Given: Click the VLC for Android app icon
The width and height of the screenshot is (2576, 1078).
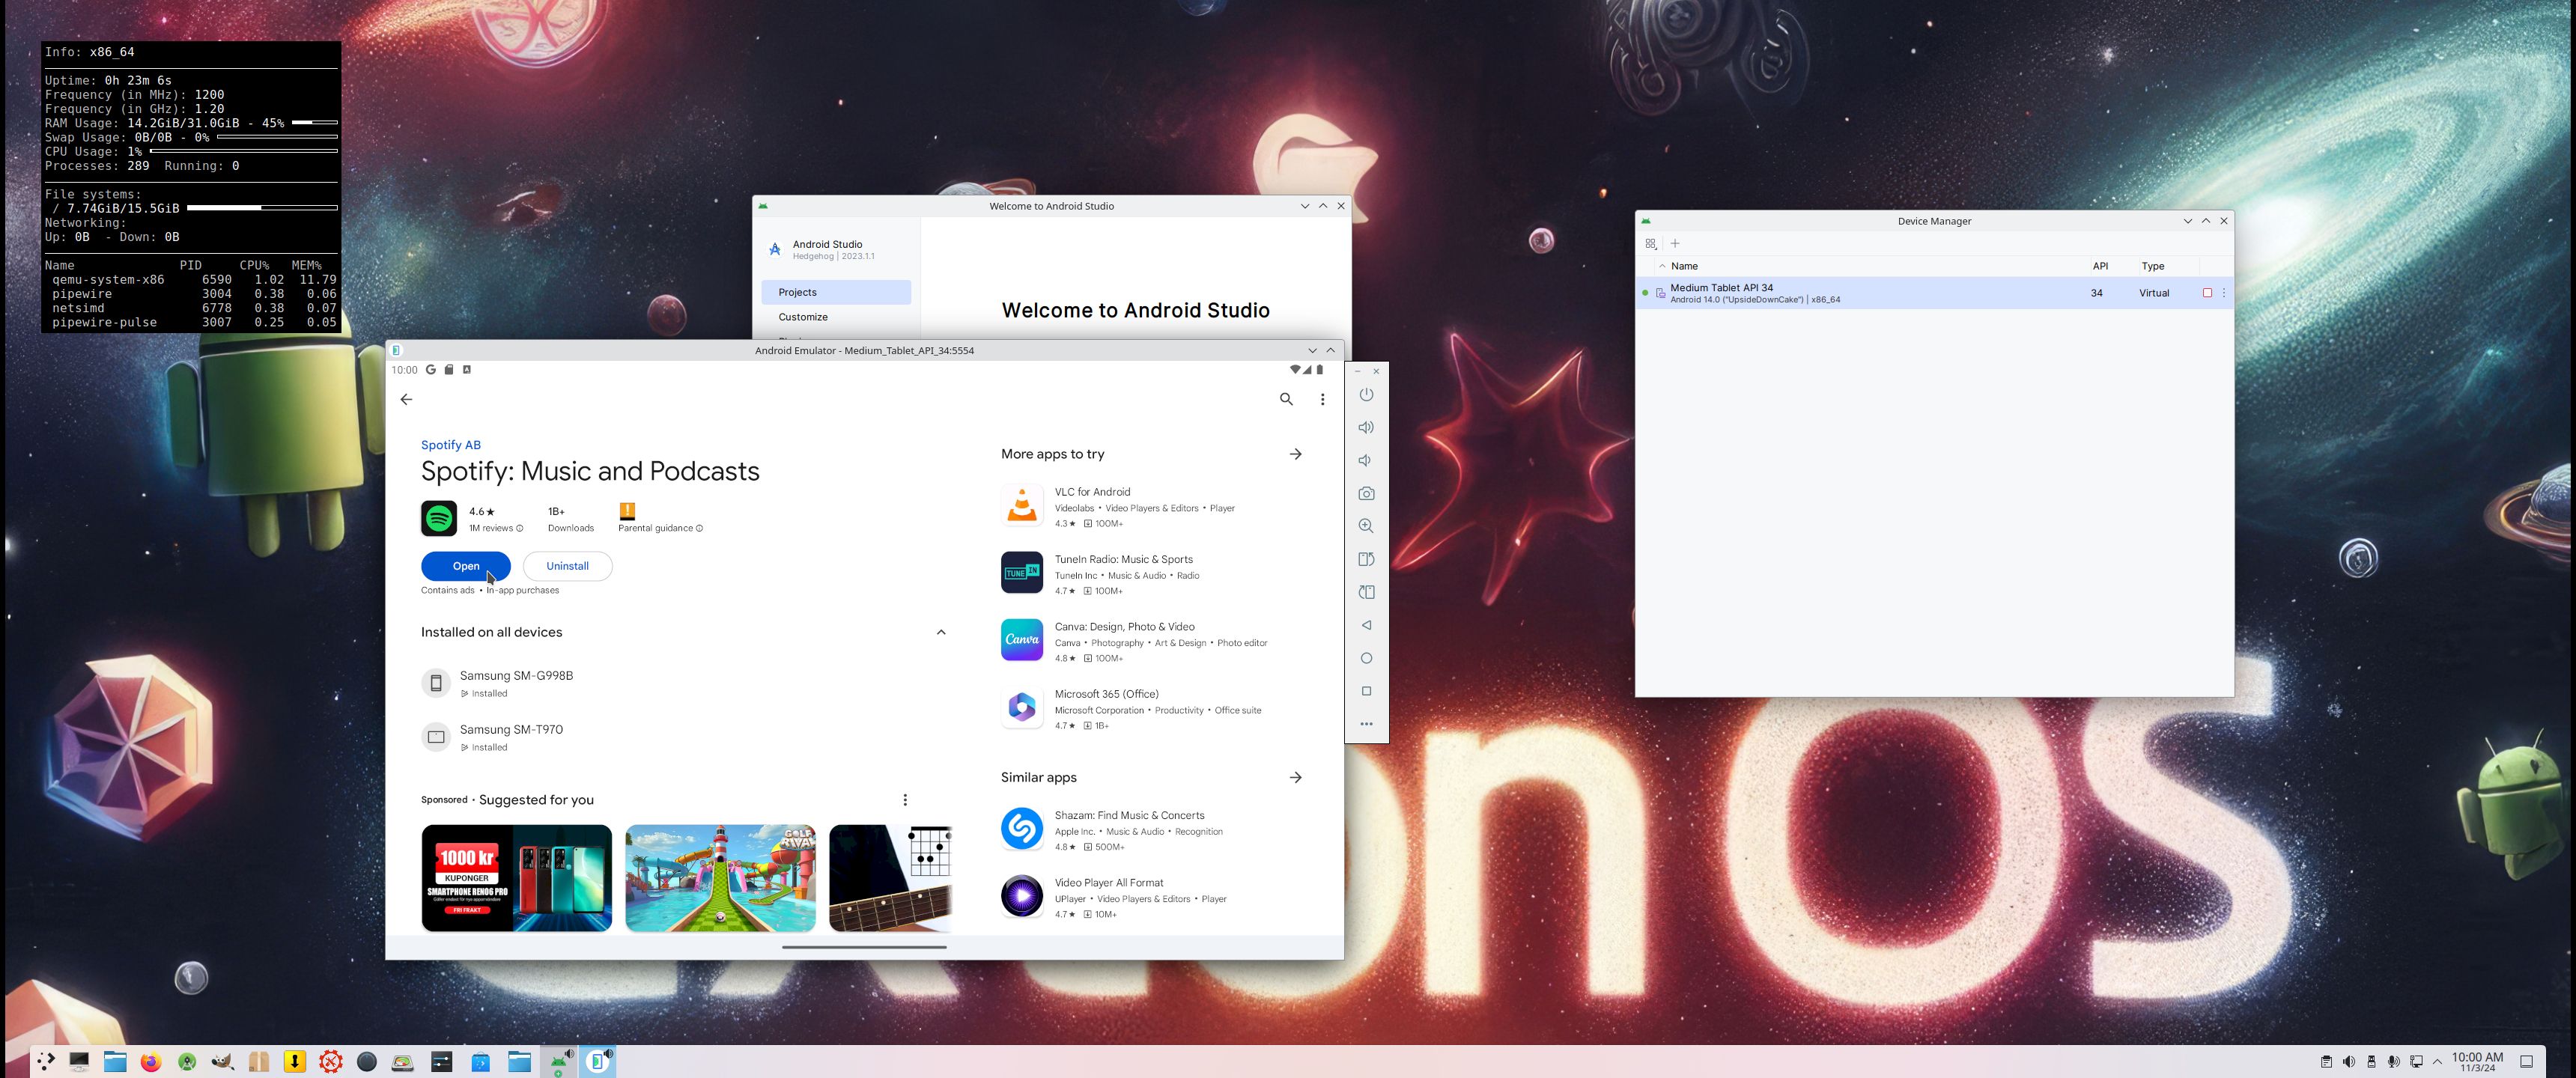Looking at the screenshot, I should pyautogui.click(x=1022, y=507).
